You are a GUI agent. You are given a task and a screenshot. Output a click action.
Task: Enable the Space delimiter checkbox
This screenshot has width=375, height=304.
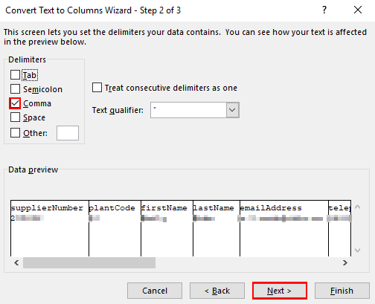pos(15,117)
